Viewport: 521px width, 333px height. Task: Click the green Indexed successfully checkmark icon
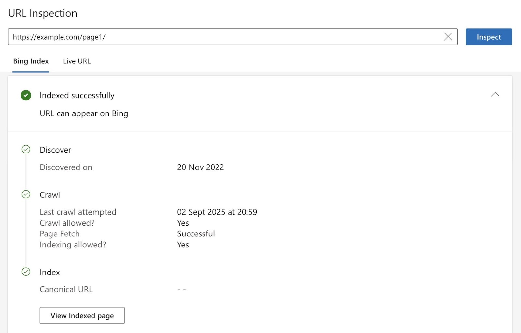25,95
